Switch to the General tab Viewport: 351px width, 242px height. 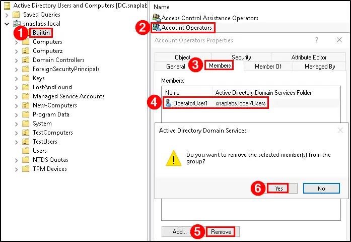point(176,67)
